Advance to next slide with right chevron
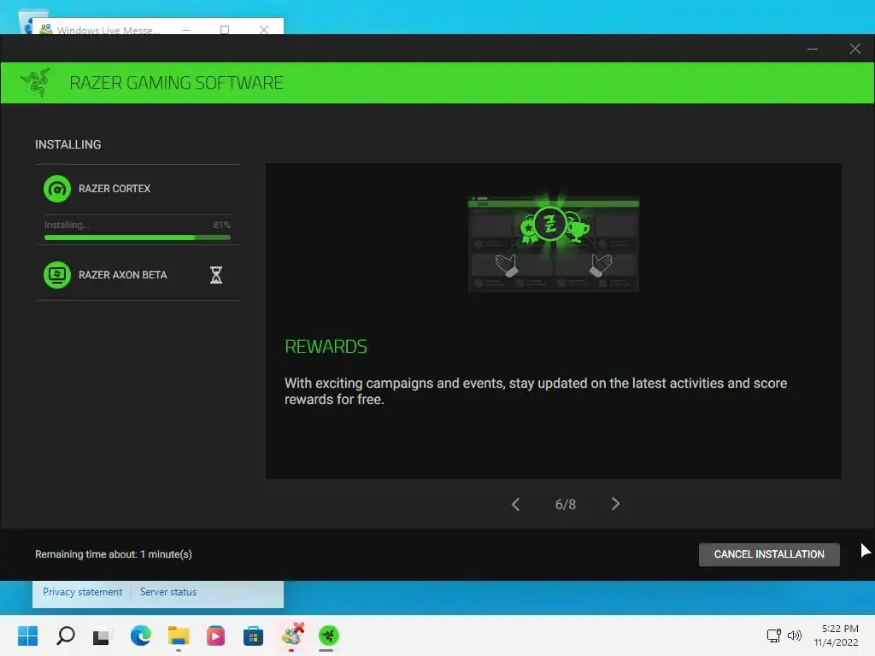 click(615, 504)
